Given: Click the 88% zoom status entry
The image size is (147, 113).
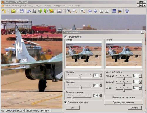Looking at the screenshot, I should pyautogui.click(x=47, y=111).
